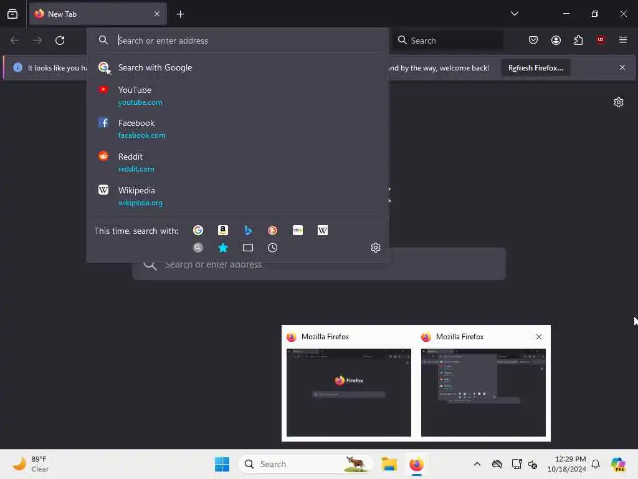This screenshot has width=638, height=479.
Task: Select the Wikipedia suggestion row
Action: (x=237, y=196)
